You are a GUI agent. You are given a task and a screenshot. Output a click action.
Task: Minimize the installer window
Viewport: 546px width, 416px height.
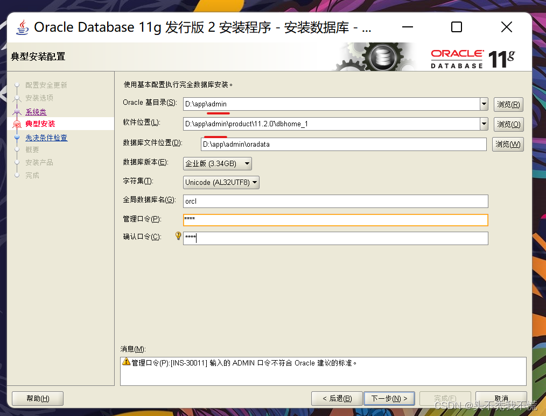point(408,27)
